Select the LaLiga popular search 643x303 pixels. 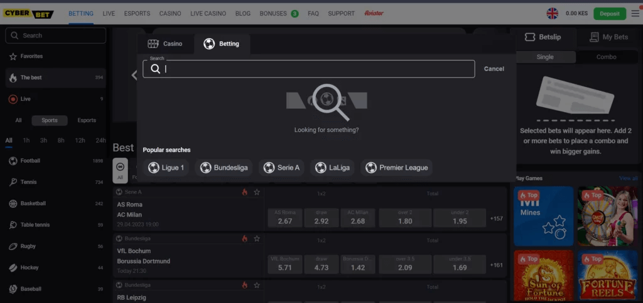tap(332, 168)
